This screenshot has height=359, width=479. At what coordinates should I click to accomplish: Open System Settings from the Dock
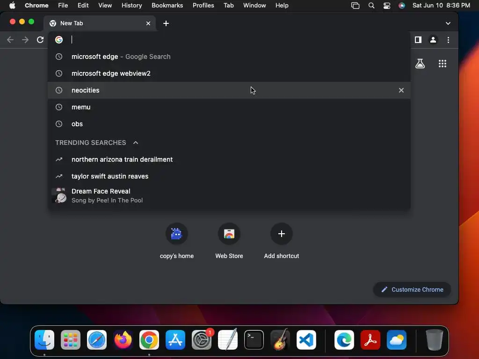pyautogui.click(x=202, y=339)
